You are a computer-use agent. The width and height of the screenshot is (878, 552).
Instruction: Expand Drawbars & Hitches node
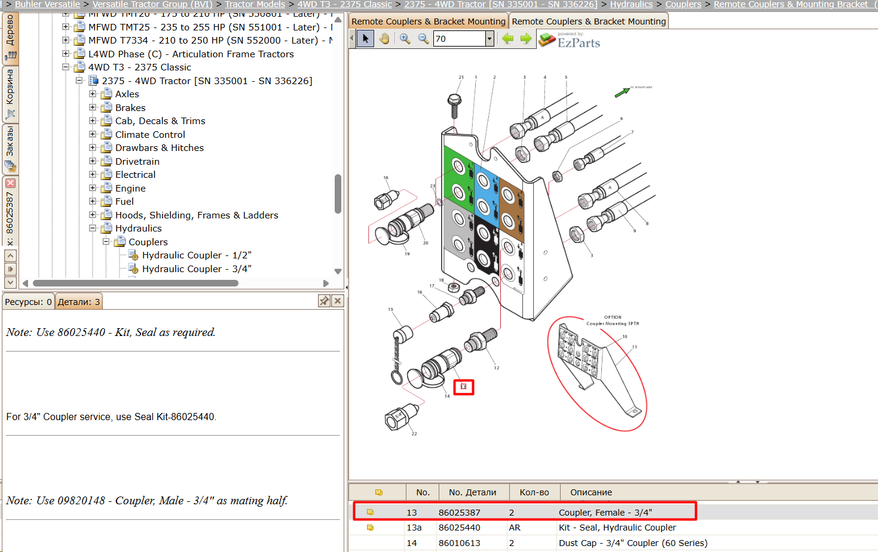(x=93, y=147)
